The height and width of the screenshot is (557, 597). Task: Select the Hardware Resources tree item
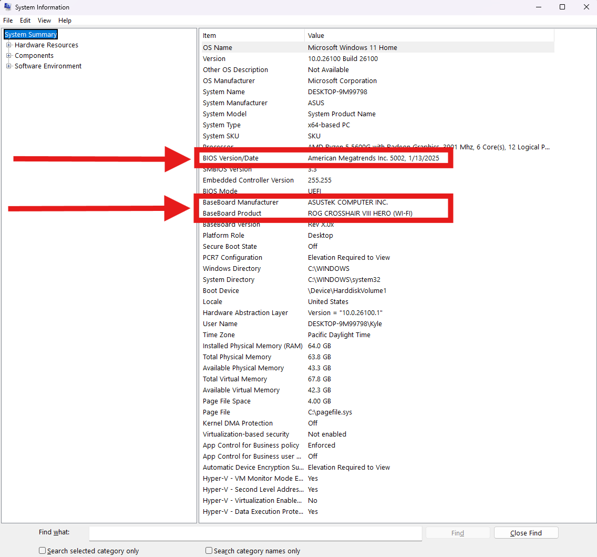(46, 45)
